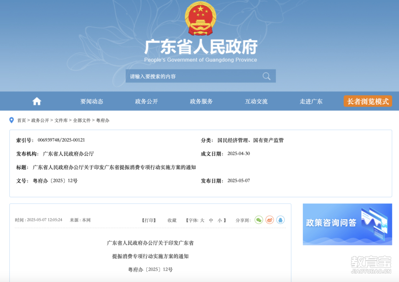Screen dimensions: 399x282
Task: Set font size to small (小)
Action: 220,220
